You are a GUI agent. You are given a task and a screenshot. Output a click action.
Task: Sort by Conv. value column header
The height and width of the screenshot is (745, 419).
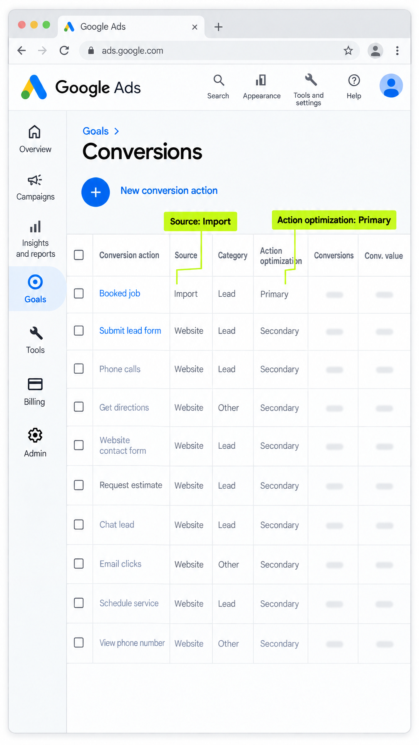tap(384, 256)
